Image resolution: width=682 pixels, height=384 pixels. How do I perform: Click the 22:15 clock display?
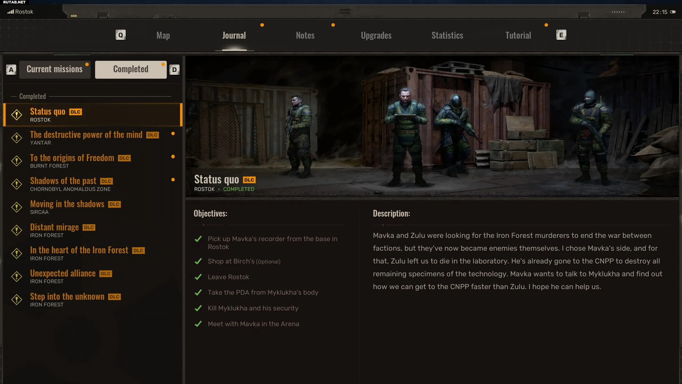pyautogui.click(x=660, y=12)
